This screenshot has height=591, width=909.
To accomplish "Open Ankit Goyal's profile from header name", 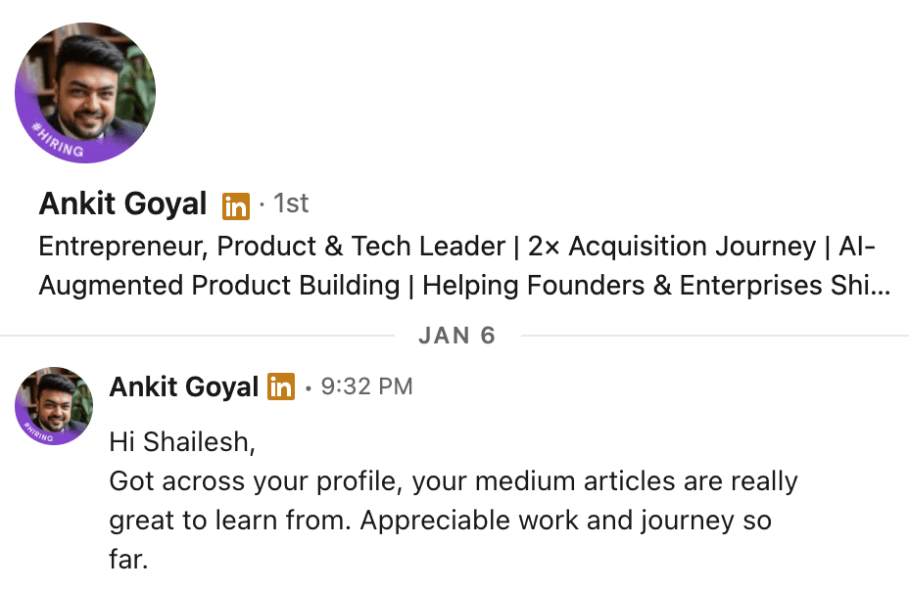I will (122, 204).
